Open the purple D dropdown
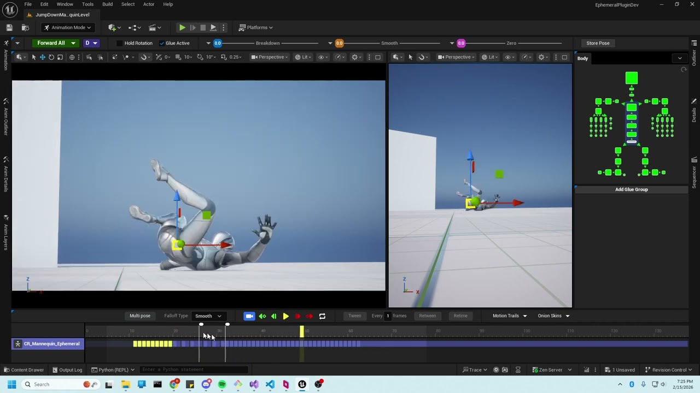Image resolution: width=700 pixels, height=393 pixels. [x=90, y=43]
